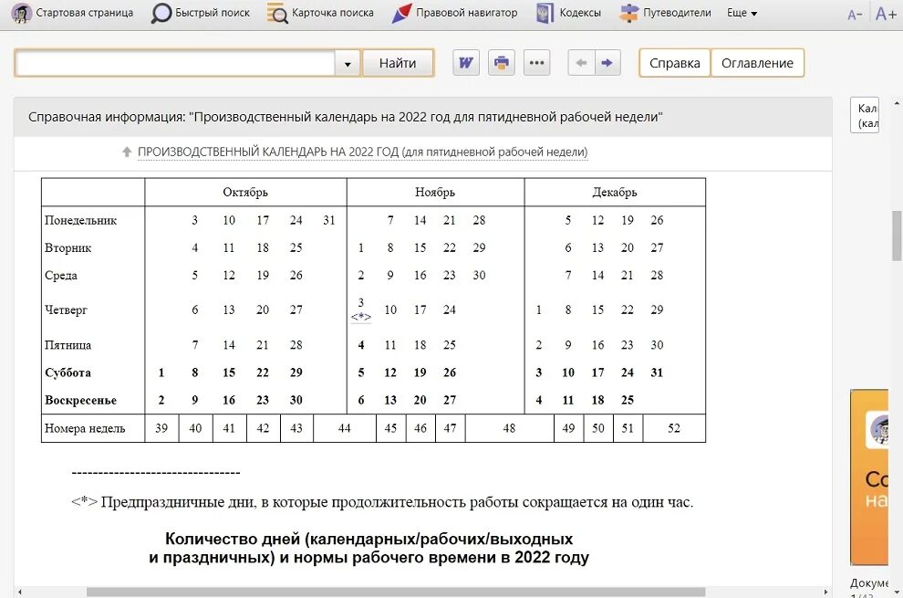Increase font size with A+ icon
This screenshot has width=903, height=598.
885,14
